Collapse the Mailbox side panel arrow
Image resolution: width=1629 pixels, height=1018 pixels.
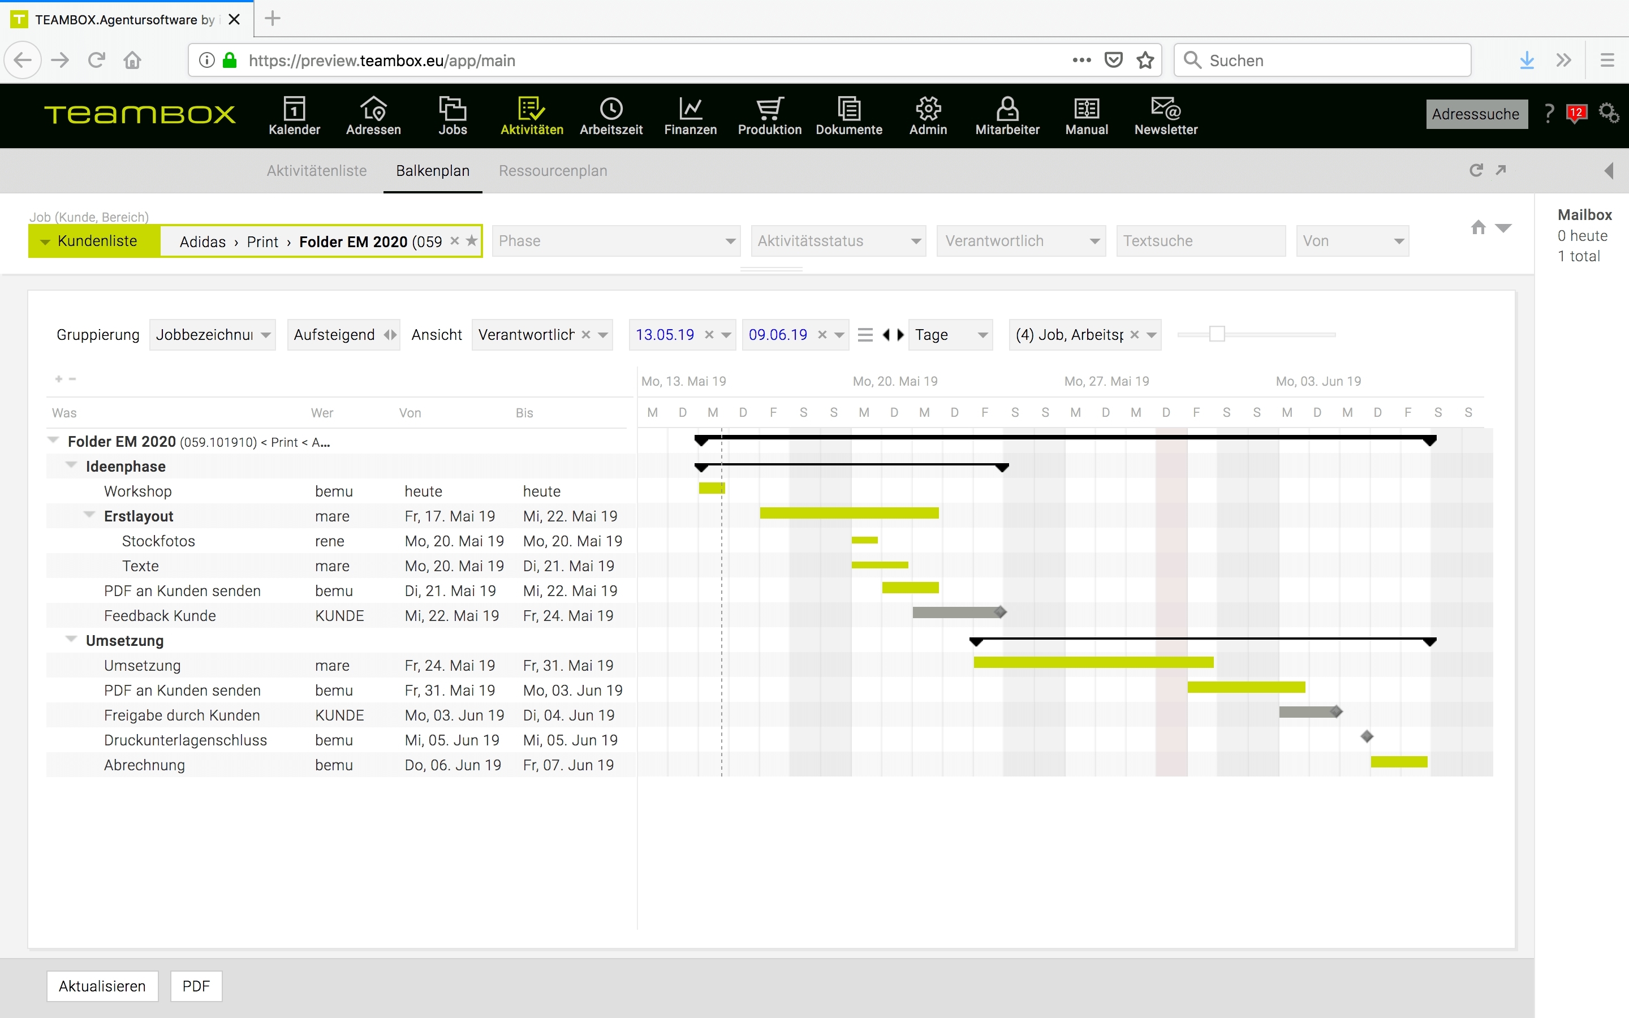pyautogui.click(x=1609, y=170)
